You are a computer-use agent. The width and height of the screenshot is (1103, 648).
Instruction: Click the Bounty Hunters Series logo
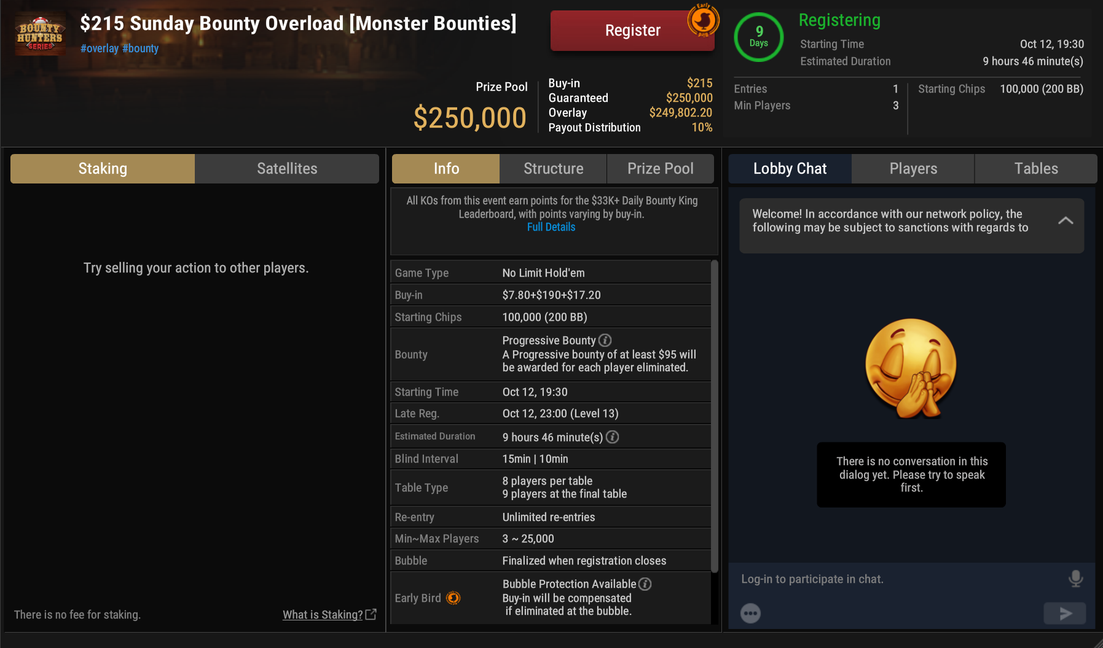(x=40, y=36)
